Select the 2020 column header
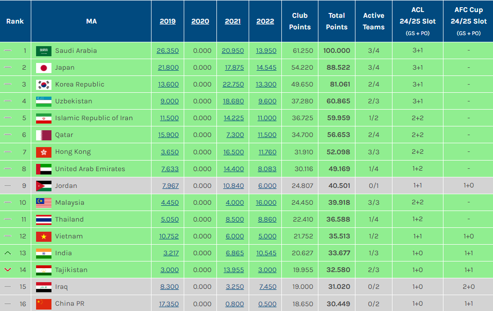The height and width of the screenshot is (311, 493). [200, 21]
